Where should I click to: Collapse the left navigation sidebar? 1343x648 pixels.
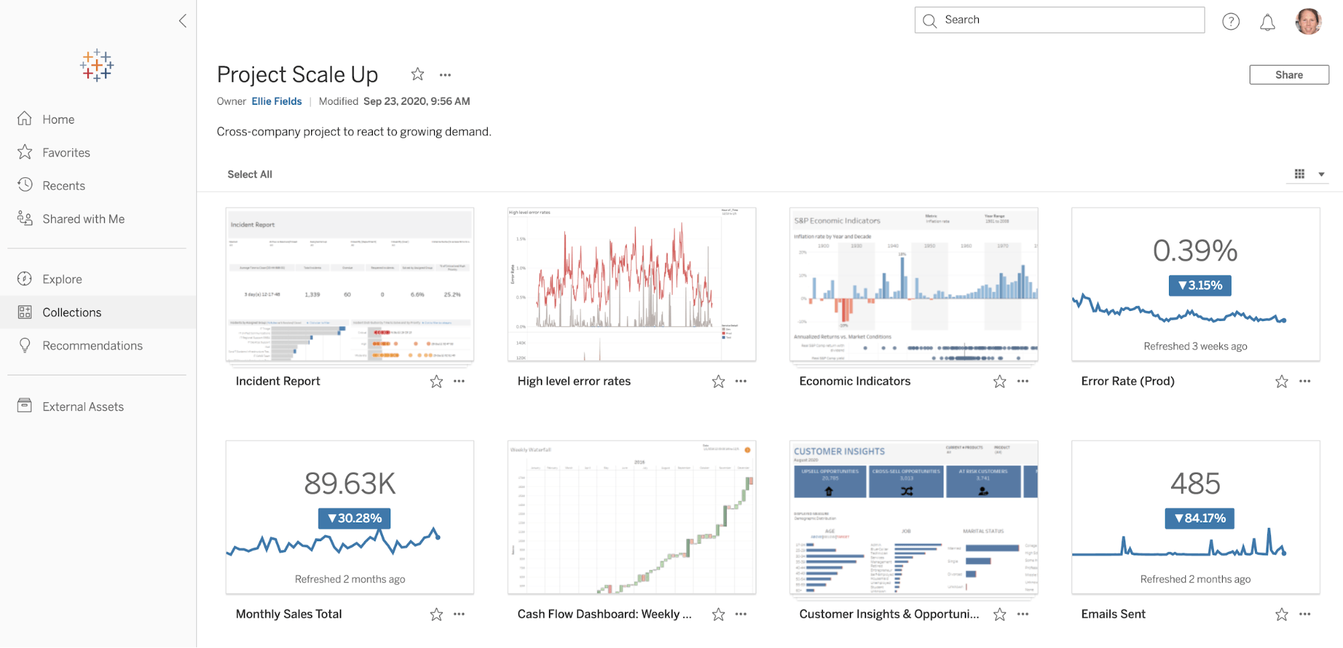click(x=183, y=21)
